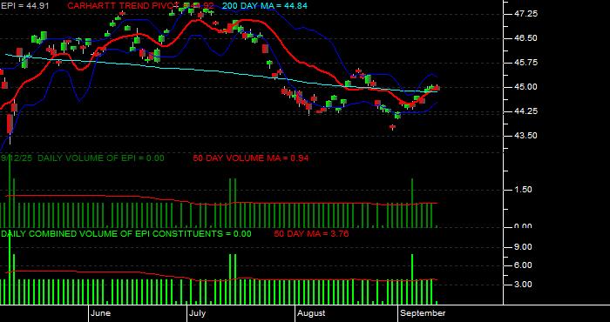Click the tall September spike in the EPI daily volume panel

pyautogui.click(x=412, y=203)
